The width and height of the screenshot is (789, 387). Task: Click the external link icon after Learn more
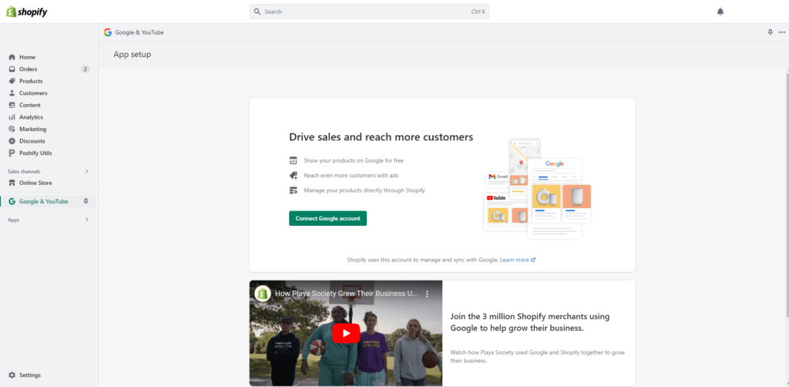tap(533, 260)
